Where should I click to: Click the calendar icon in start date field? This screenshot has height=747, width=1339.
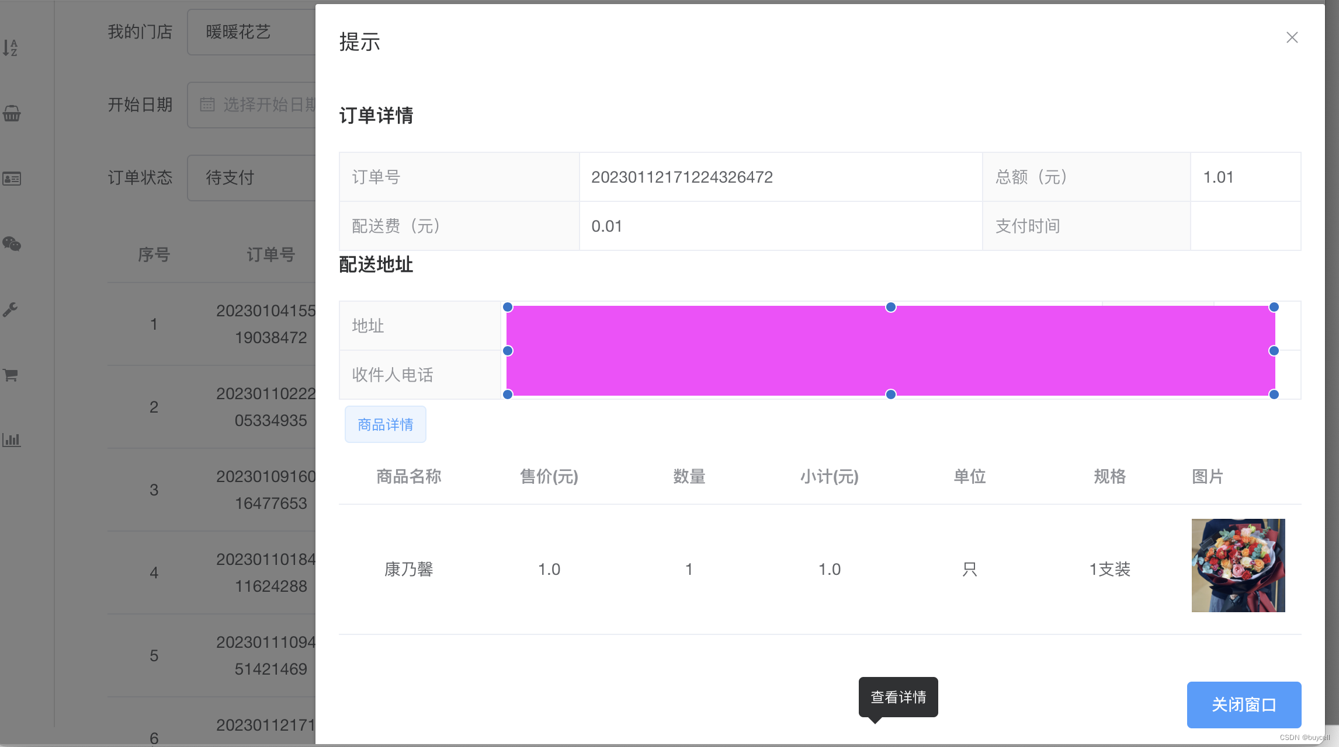[207, 104]
